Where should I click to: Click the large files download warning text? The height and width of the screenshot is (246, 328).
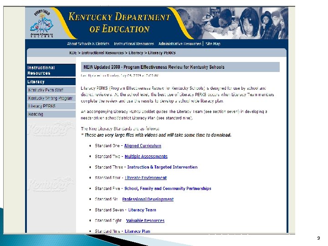click(x=156, y=135)
